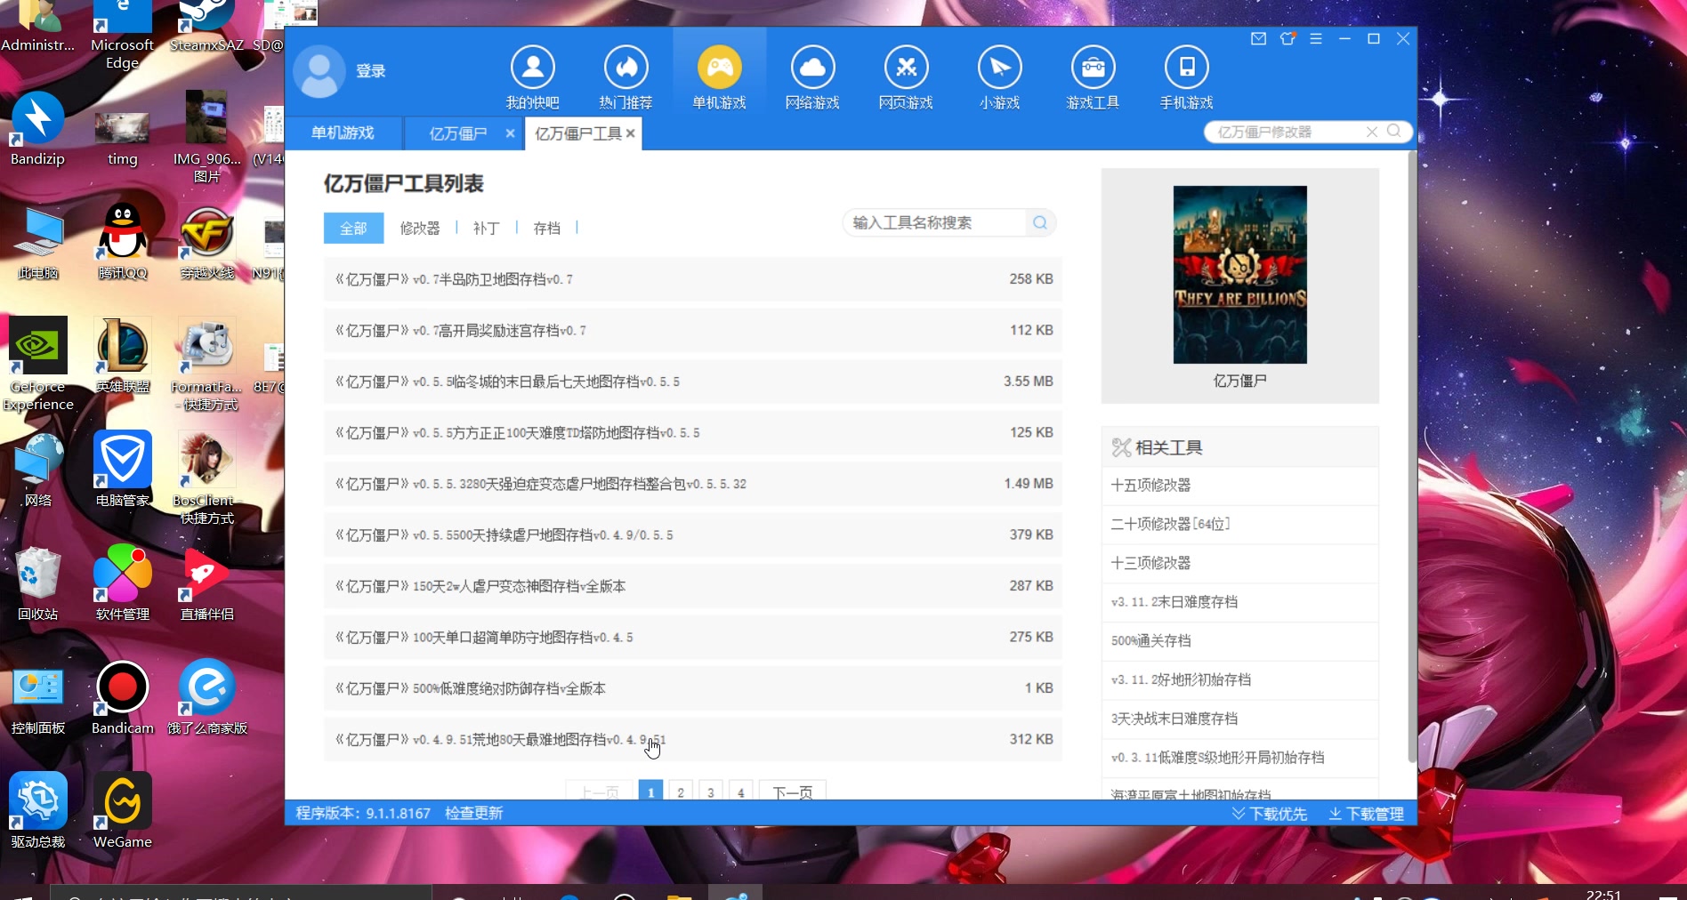Open Bandicam desktop icon
Screen dimensions: 1687x900
click(123, 698)
